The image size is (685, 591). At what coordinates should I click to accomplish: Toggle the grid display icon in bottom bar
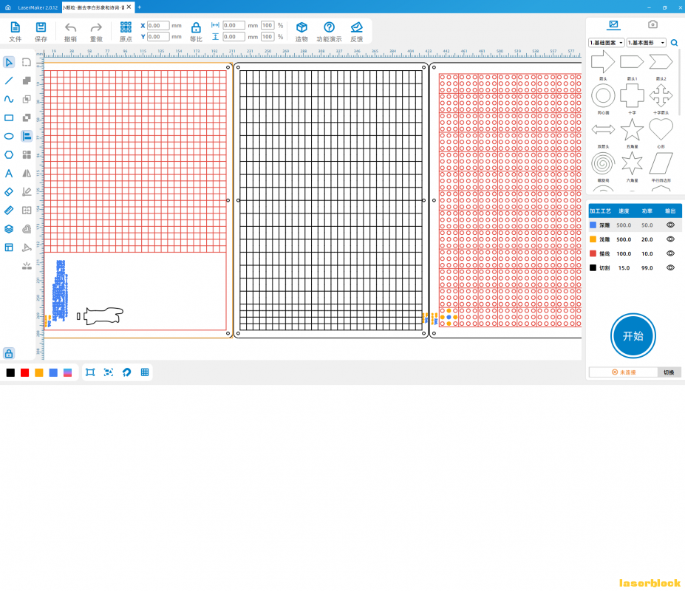pyautogui.click(x=145, y=372)
